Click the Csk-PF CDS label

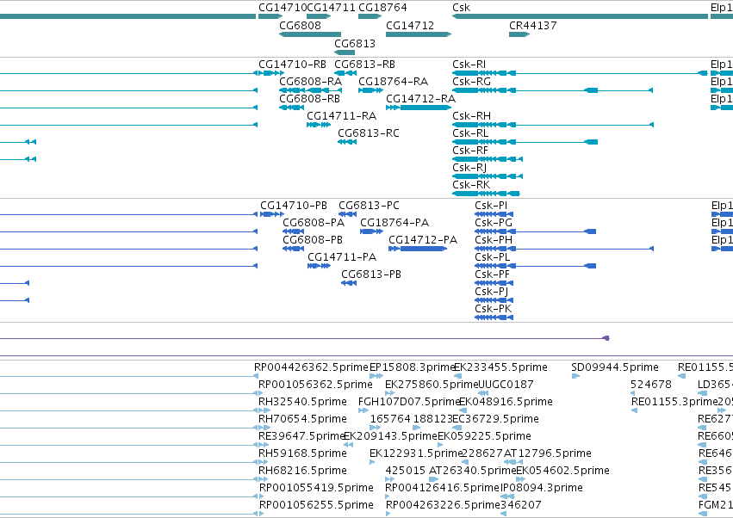click(492, 274)
